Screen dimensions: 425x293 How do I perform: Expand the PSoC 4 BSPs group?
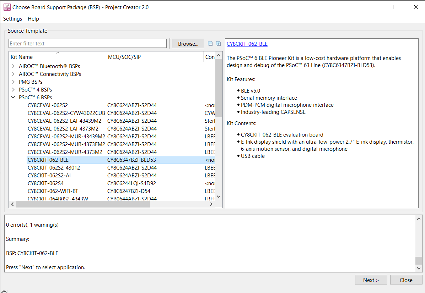pos(13,89)
